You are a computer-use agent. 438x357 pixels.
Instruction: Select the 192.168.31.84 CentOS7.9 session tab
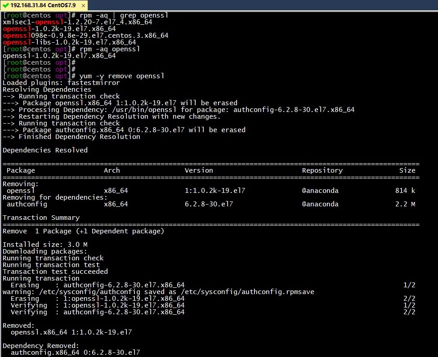tap(44, 5)
